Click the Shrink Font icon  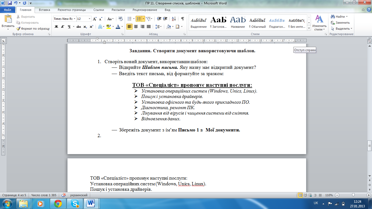tap(100, 19)
